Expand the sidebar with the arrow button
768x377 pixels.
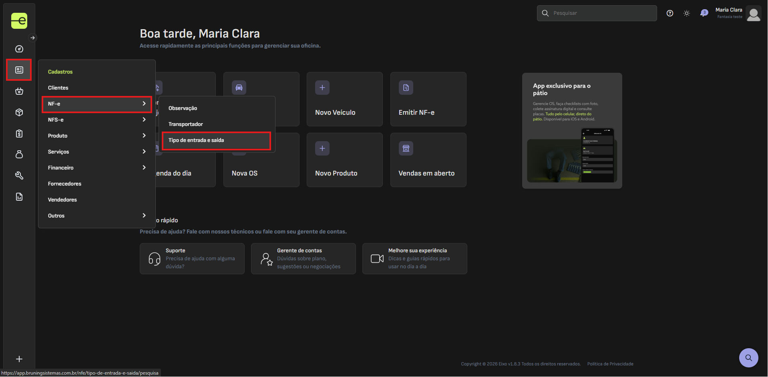[x=33, y=38]
